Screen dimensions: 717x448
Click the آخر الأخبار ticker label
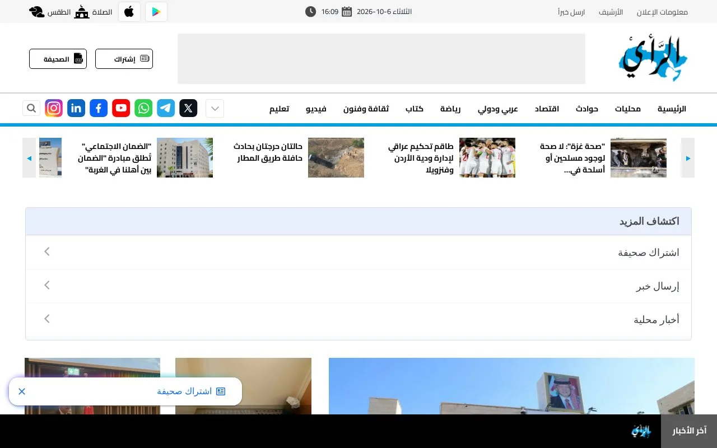coord(689,431)
